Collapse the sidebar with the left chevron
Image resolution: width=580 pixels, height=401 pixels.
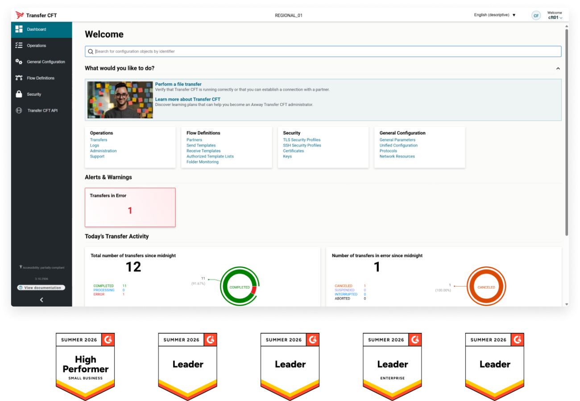(x=41, y=300)
